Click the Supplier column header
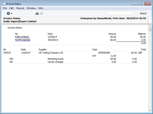The width and height of the screenshot is (153, 114). click(42, 49)
